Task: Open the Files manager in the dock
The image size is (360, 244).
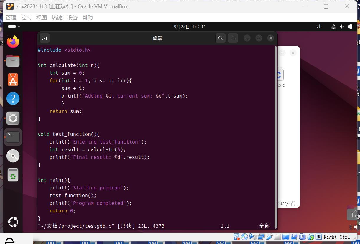Action: coord(13,61)
